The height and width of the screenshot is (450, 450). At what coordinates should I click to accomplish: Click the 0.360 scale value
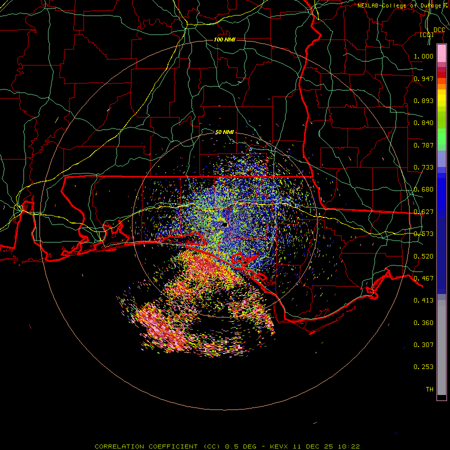[x=423, y=323]
